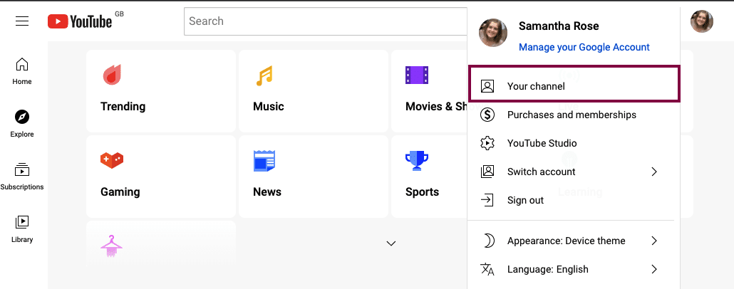Click the Sign out arrow icon
Screen dimensions: 734x289
487,200
